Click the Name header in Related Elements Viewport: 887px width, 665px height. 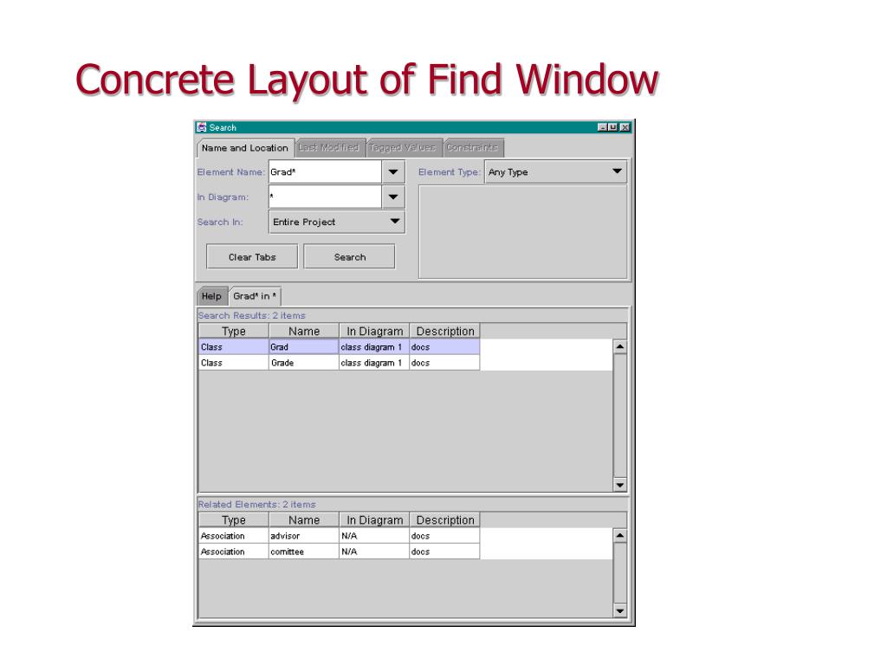304,520
